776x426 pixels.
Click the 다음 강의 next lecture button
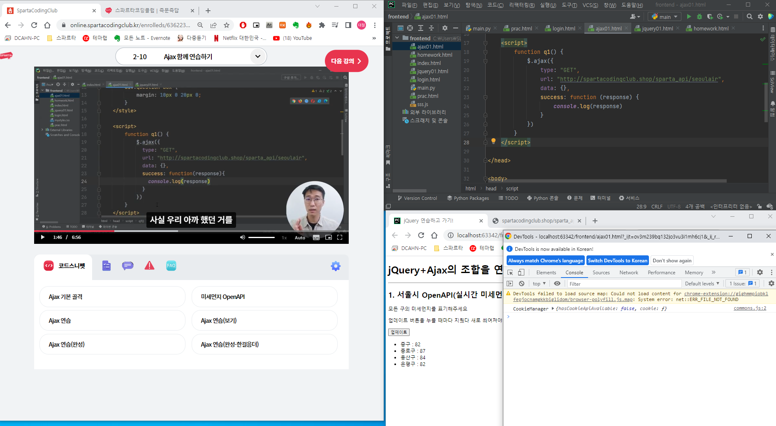(x=346, y=61)
